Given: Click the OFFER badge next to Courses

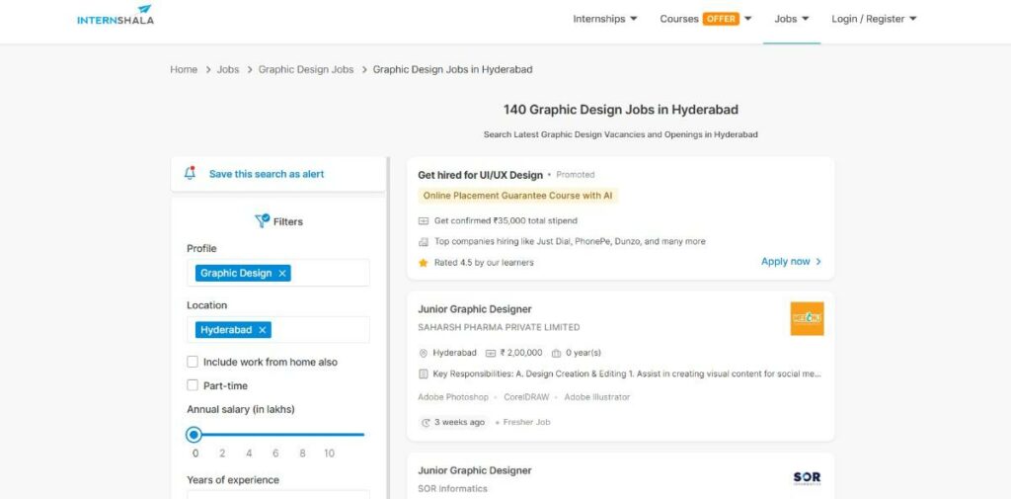Looking at the screenshot, I should [721, 19].
